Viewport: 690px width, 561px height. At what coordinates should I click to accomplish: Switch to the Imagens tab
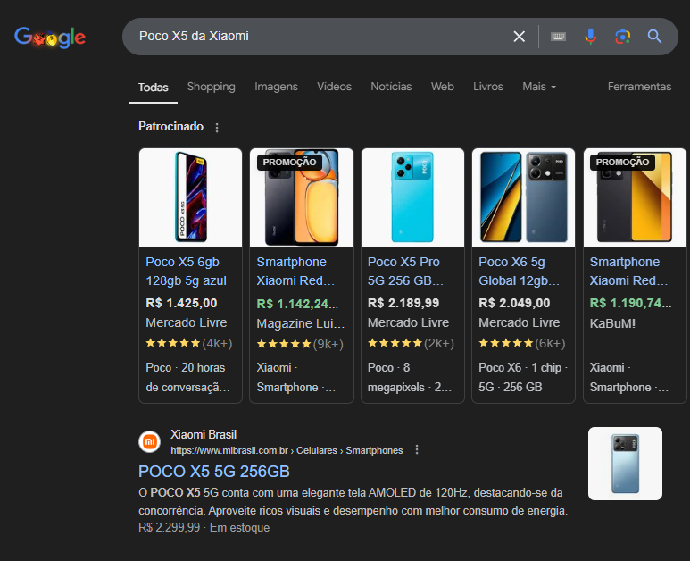point(277,87)
